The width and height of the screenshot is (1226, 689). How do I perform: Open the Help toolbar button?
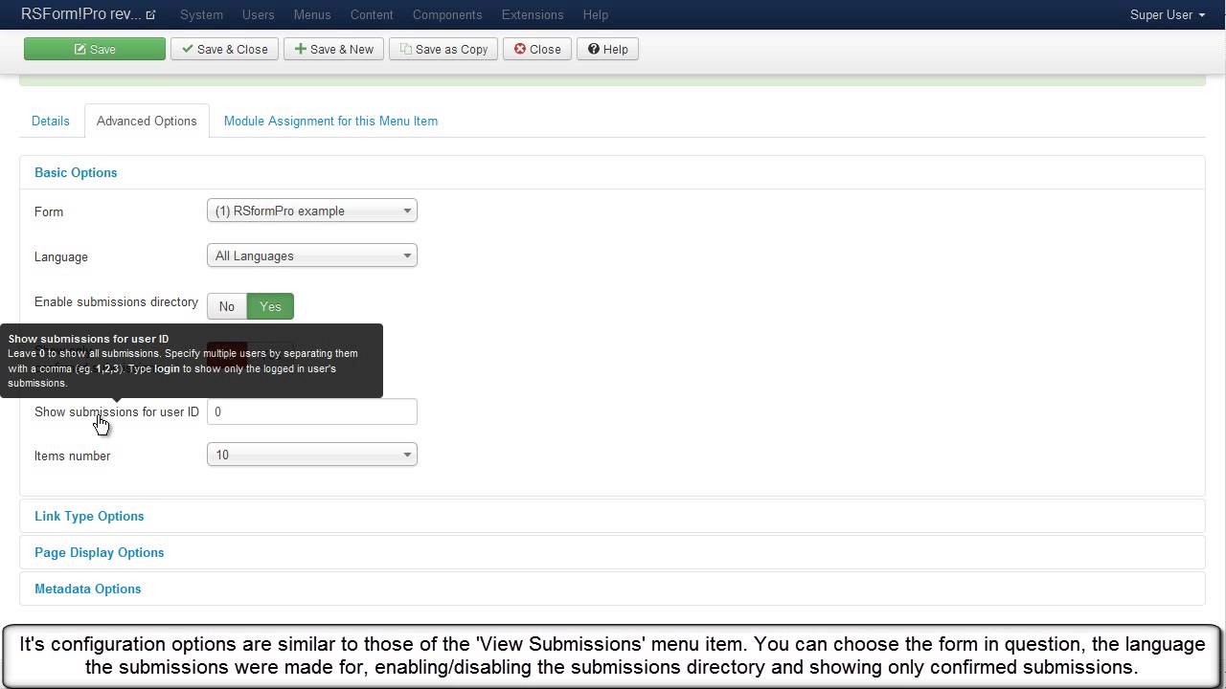tap(608, 49)
